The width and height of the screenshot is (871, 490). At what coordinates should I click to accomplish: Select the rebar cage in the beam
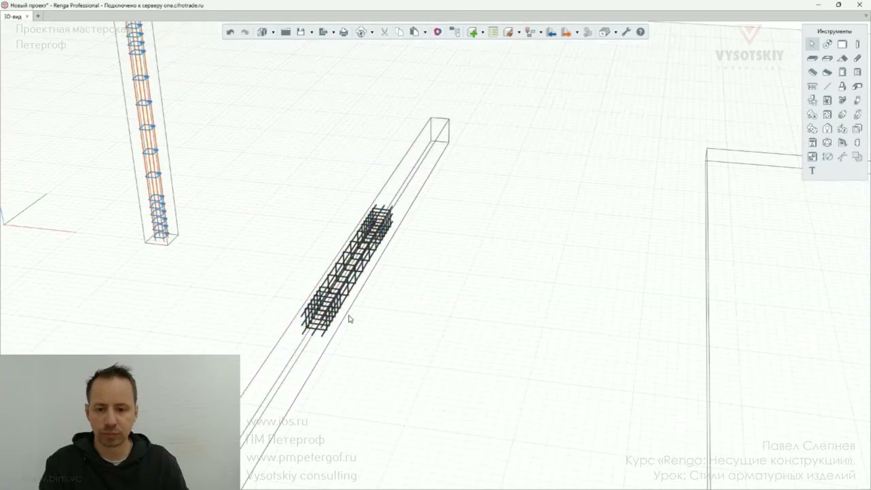click(x=347, y=270)
